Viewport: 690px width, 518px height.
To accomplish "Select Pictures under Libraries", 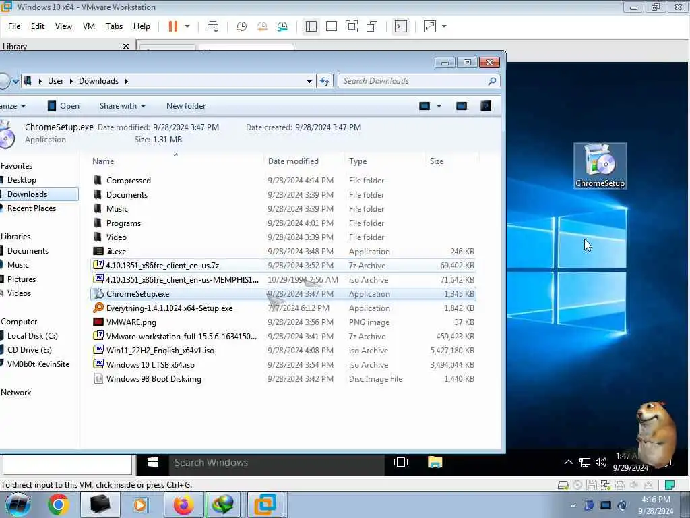I will tap(21, 279).
